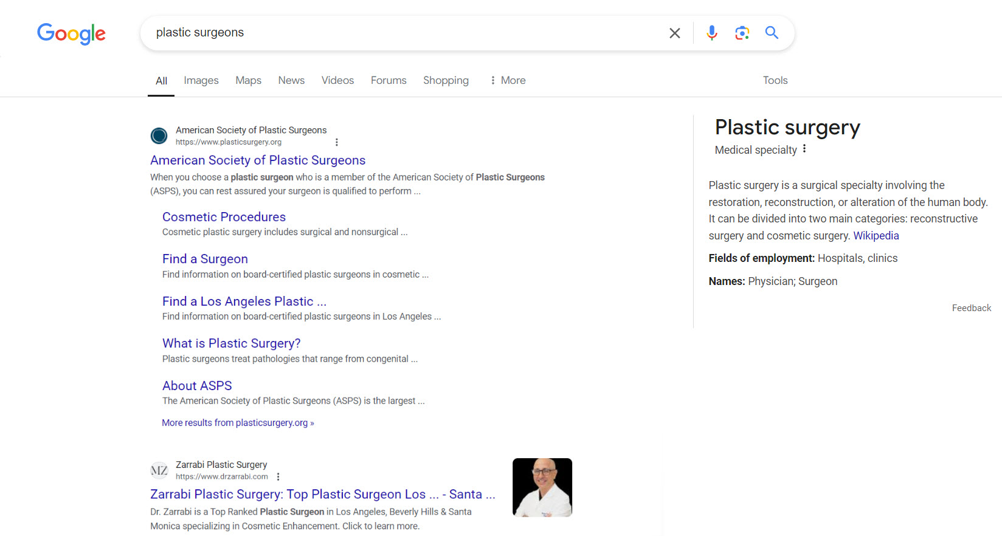Image resolution: width=1002 pixels, height=536 pixels.
Task: Switch to the Maps tab
Action: [248, 80]
